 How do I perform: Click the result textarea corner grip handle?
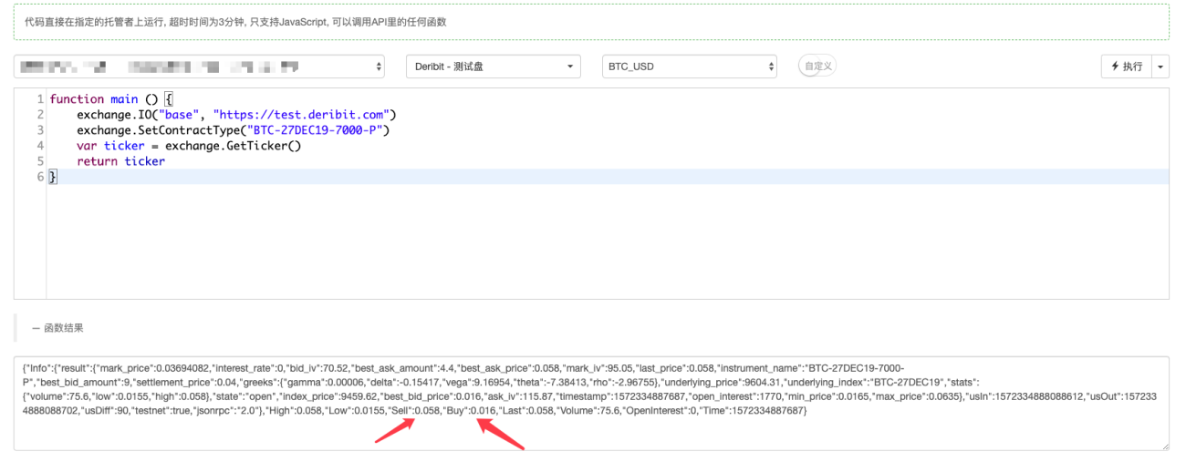[1164, 446]
